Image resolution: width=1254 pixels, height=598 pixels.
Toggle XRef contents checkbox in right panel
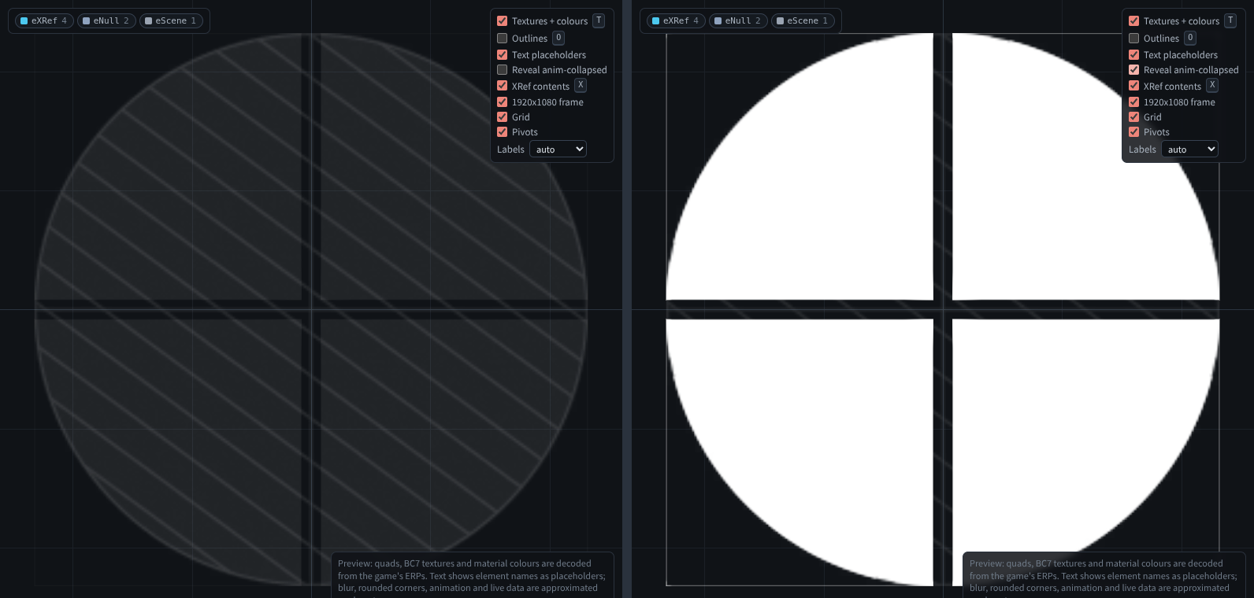(1133, 86)
